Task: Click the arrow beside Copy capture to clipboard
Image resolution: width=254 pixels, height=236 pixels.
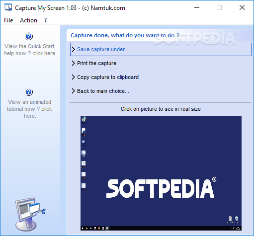Action: 74,77
